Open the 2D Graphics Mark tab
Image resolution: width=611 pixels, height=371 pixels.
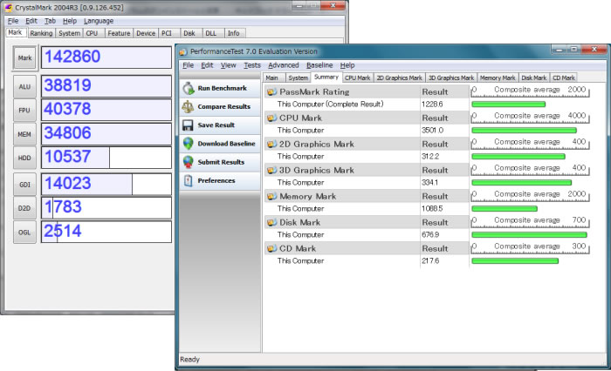coord(400,78)
